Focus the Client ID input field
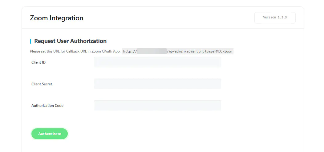The width and height of the screenshot is (324, 152). [157, 62]
